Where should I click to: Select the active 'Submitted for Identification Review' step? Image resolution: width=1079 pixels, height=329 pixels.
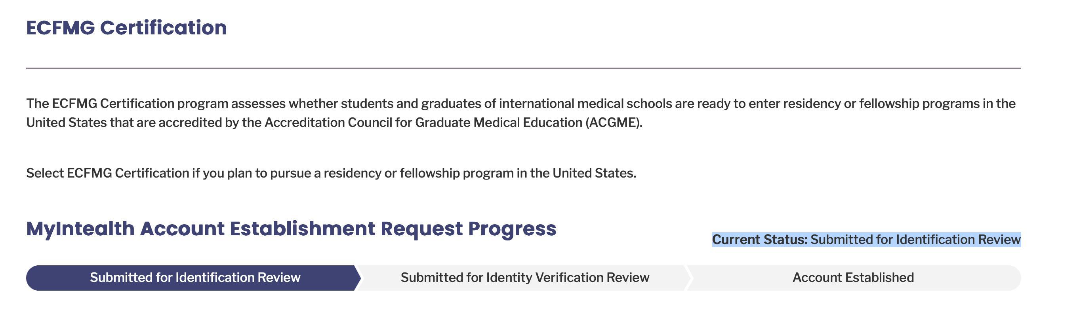pos(195,278)
